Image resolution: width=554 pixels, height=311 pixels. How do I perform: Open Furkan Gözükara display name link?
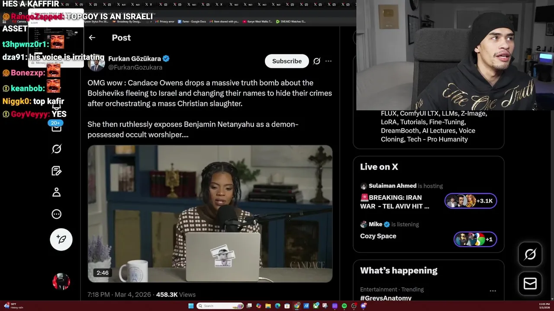[x=135, y=59]
